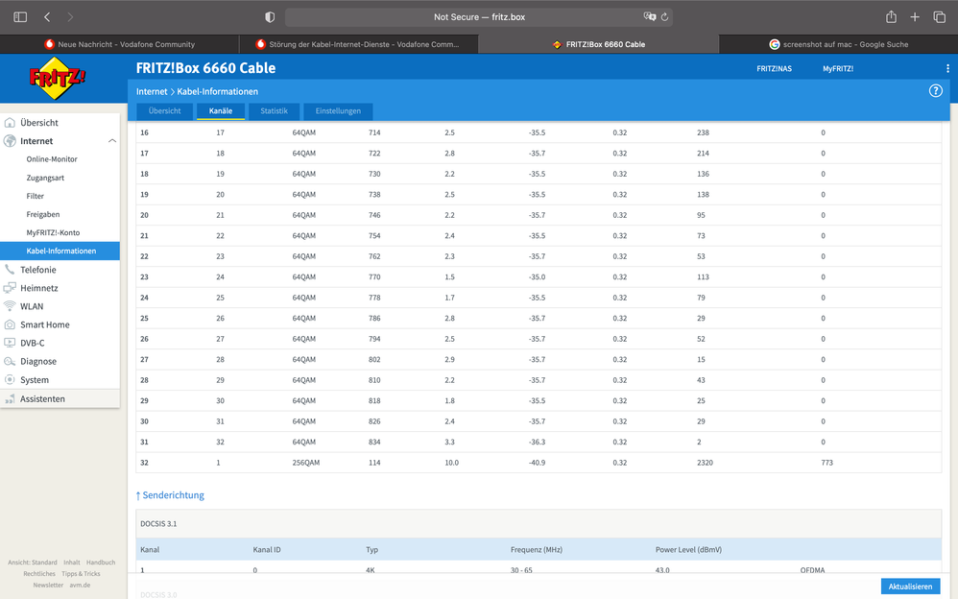Image resolution: width=958 pixels, height=599 pixels.
Task: Open the Inhalt footer link
Action: 71,563
